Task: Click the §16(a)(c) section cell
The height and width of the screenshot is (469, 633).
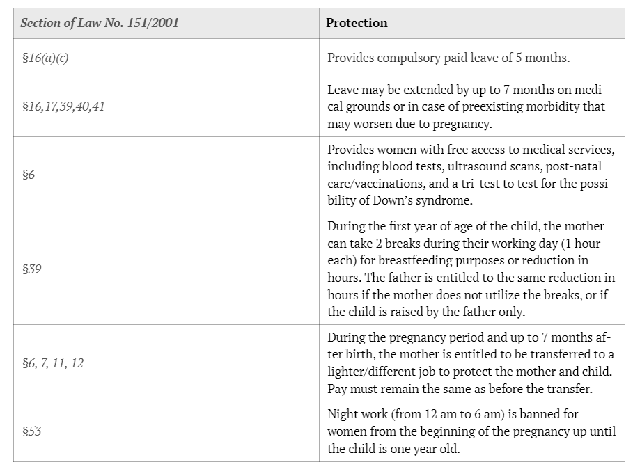Action: click(x=45, y=58)
